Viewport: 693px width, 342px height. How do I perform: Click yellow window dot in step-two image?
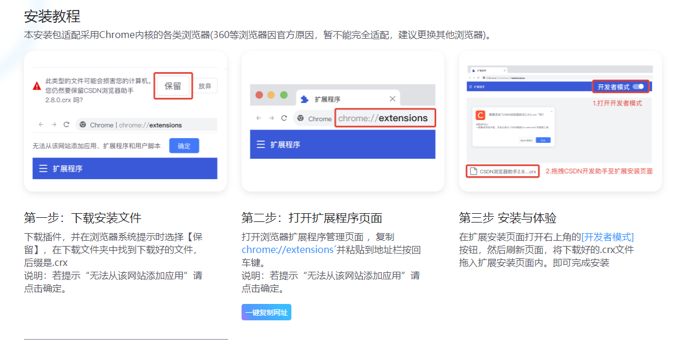click(271, 95)
